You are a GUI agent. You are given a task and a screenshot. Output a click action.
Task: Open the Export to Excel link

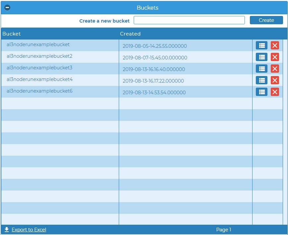coord(29,229)
